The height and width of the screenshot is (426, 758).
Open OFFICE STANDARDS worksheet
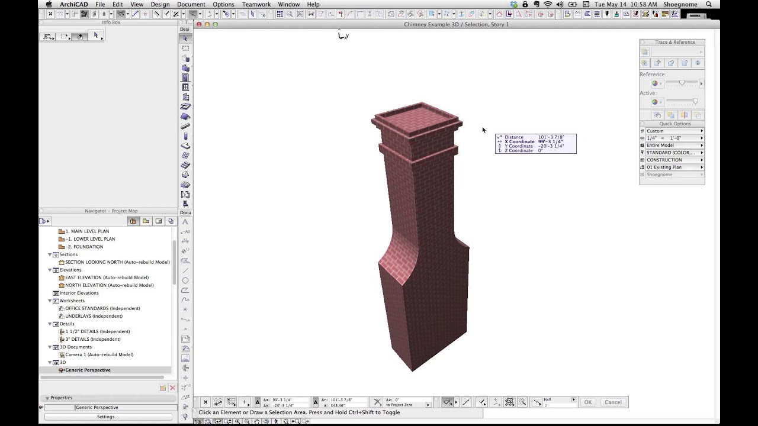pos(102,308)
